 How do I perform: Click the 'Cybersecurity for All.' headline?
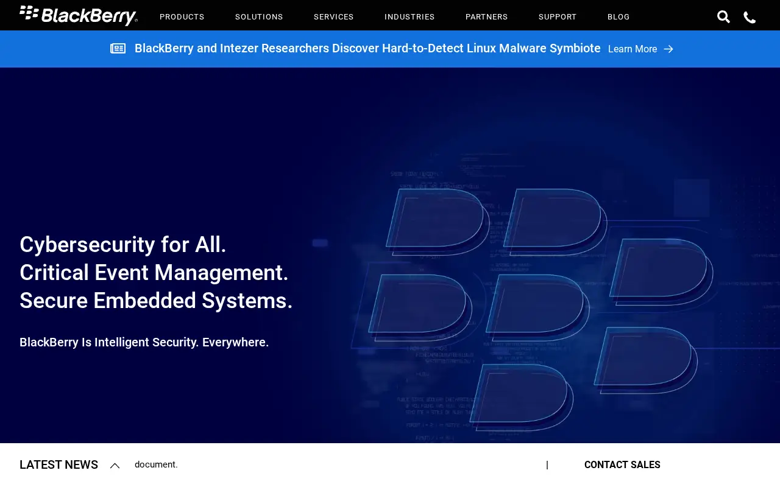click(123, 245)
